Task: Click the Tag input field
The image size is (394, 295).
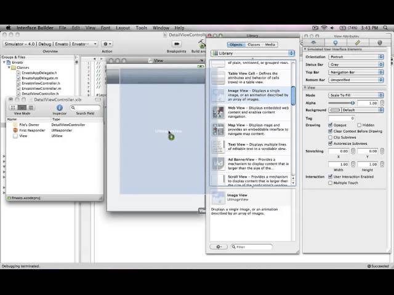Action: coord(342,118)
